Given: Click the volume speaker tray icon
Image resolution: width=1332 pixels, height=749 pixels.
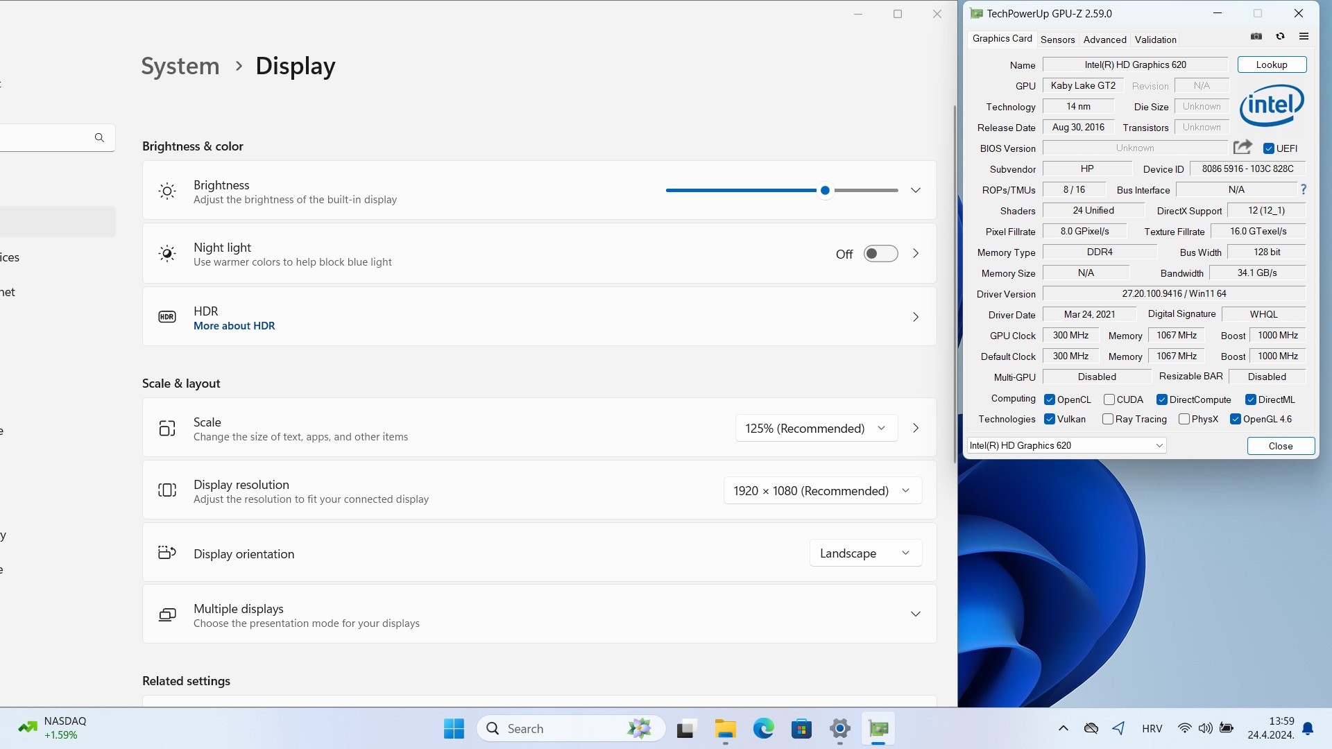Looking at the screenshot, I should [1206, 728].
